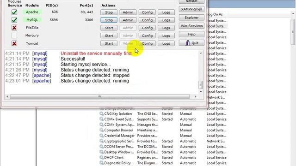Click the door icon on Quit button
The height and width of the screenshot is (166, 296).
point(188,43)
